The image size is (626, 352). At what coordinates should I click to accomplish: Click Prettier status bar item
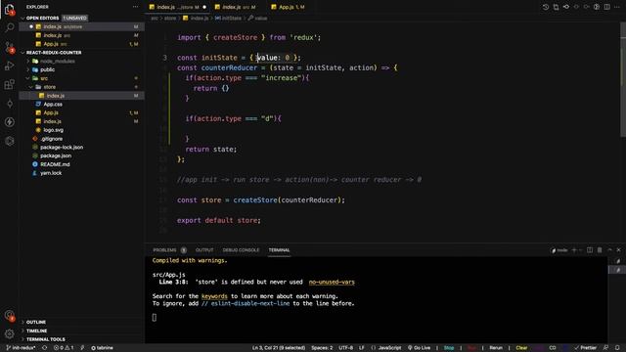click(x=585, y=348)
